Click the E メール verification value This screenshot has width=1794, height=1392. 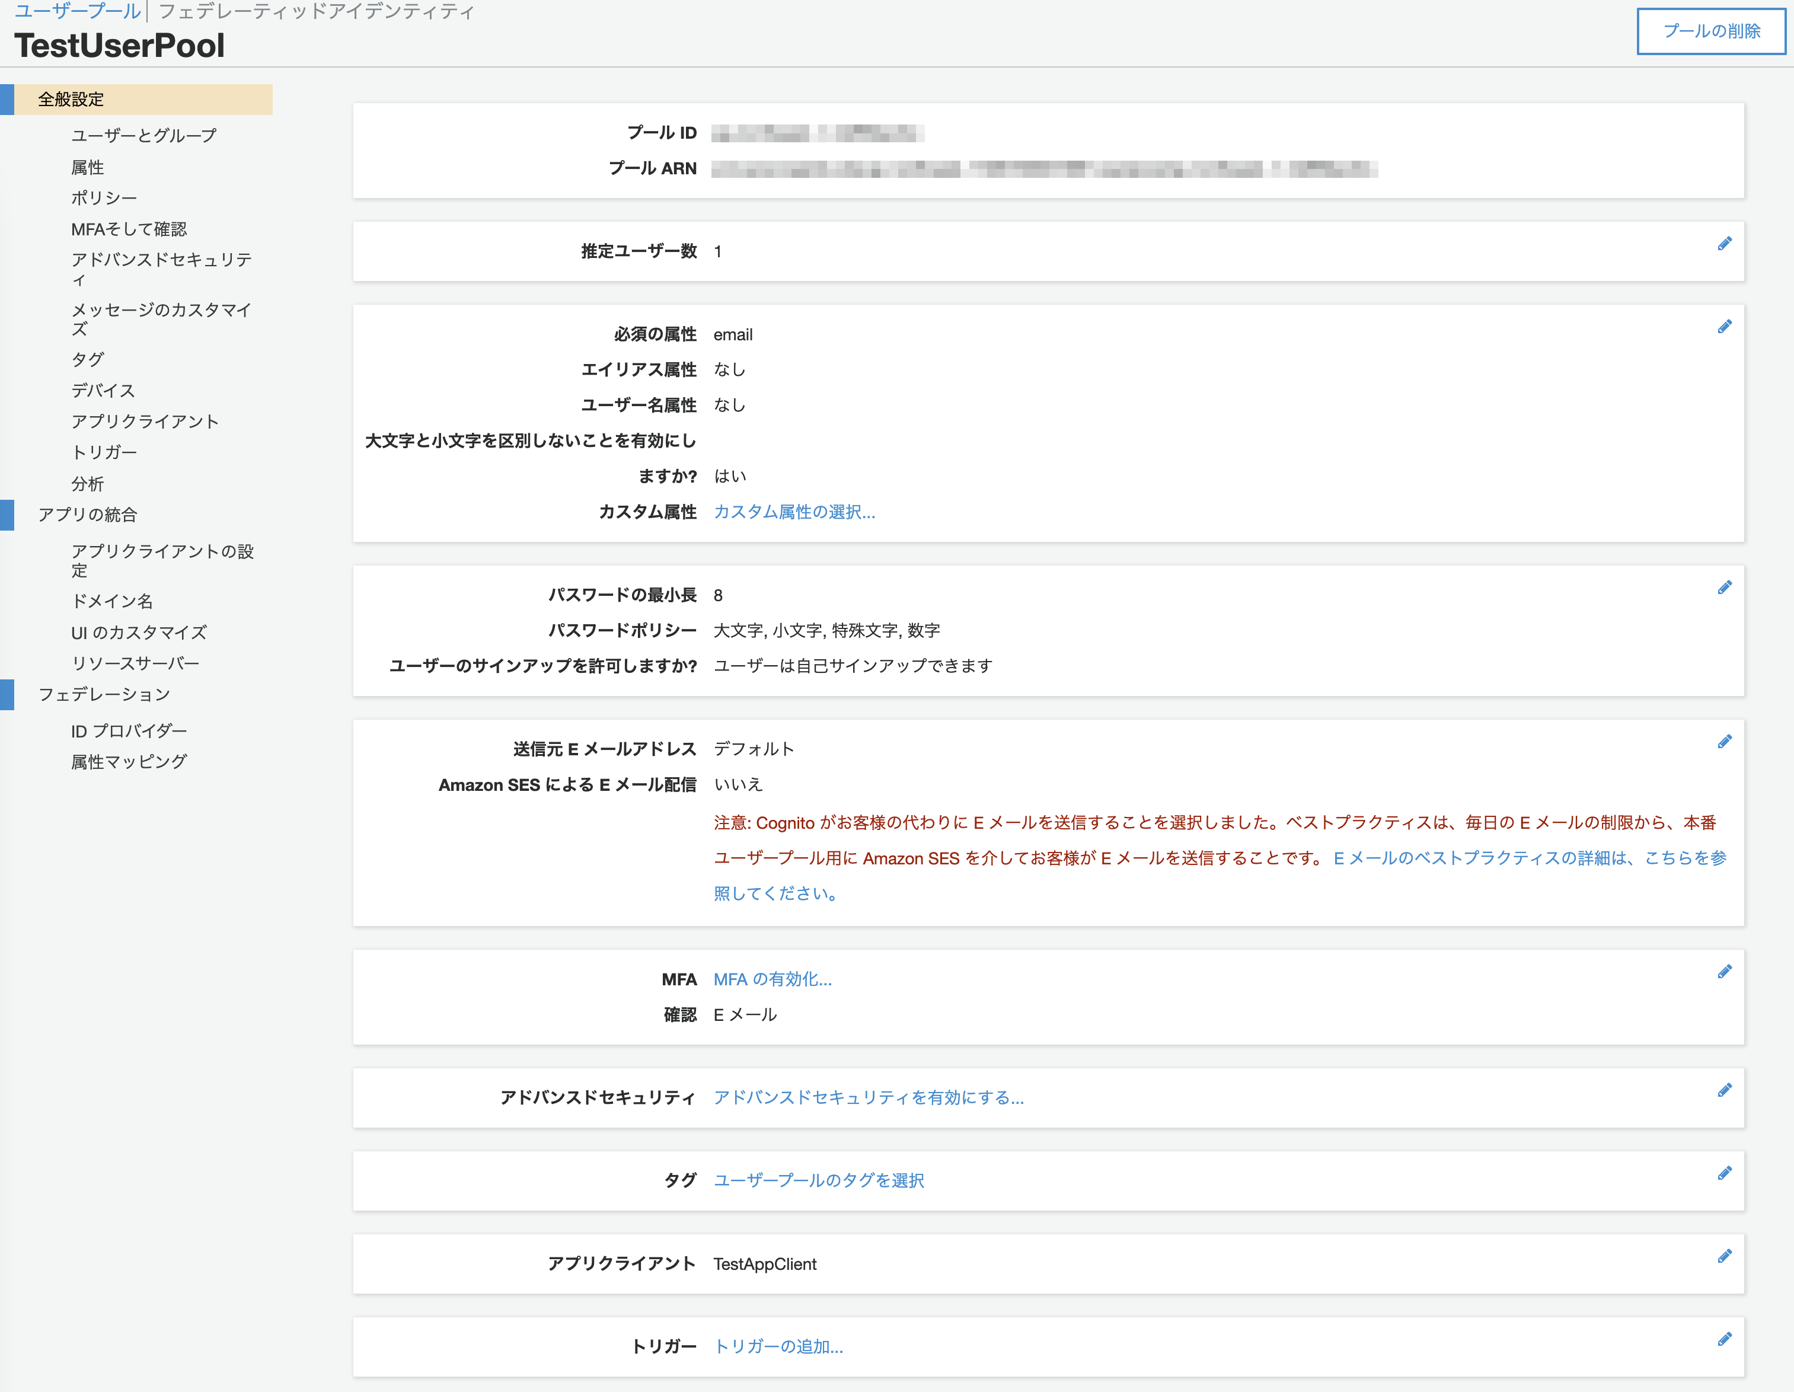[x=745, y=1014]
